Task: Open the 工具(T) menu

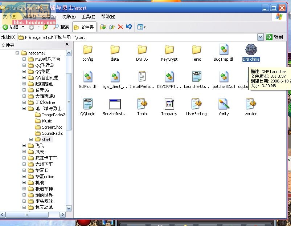Action: pos(88,17)
